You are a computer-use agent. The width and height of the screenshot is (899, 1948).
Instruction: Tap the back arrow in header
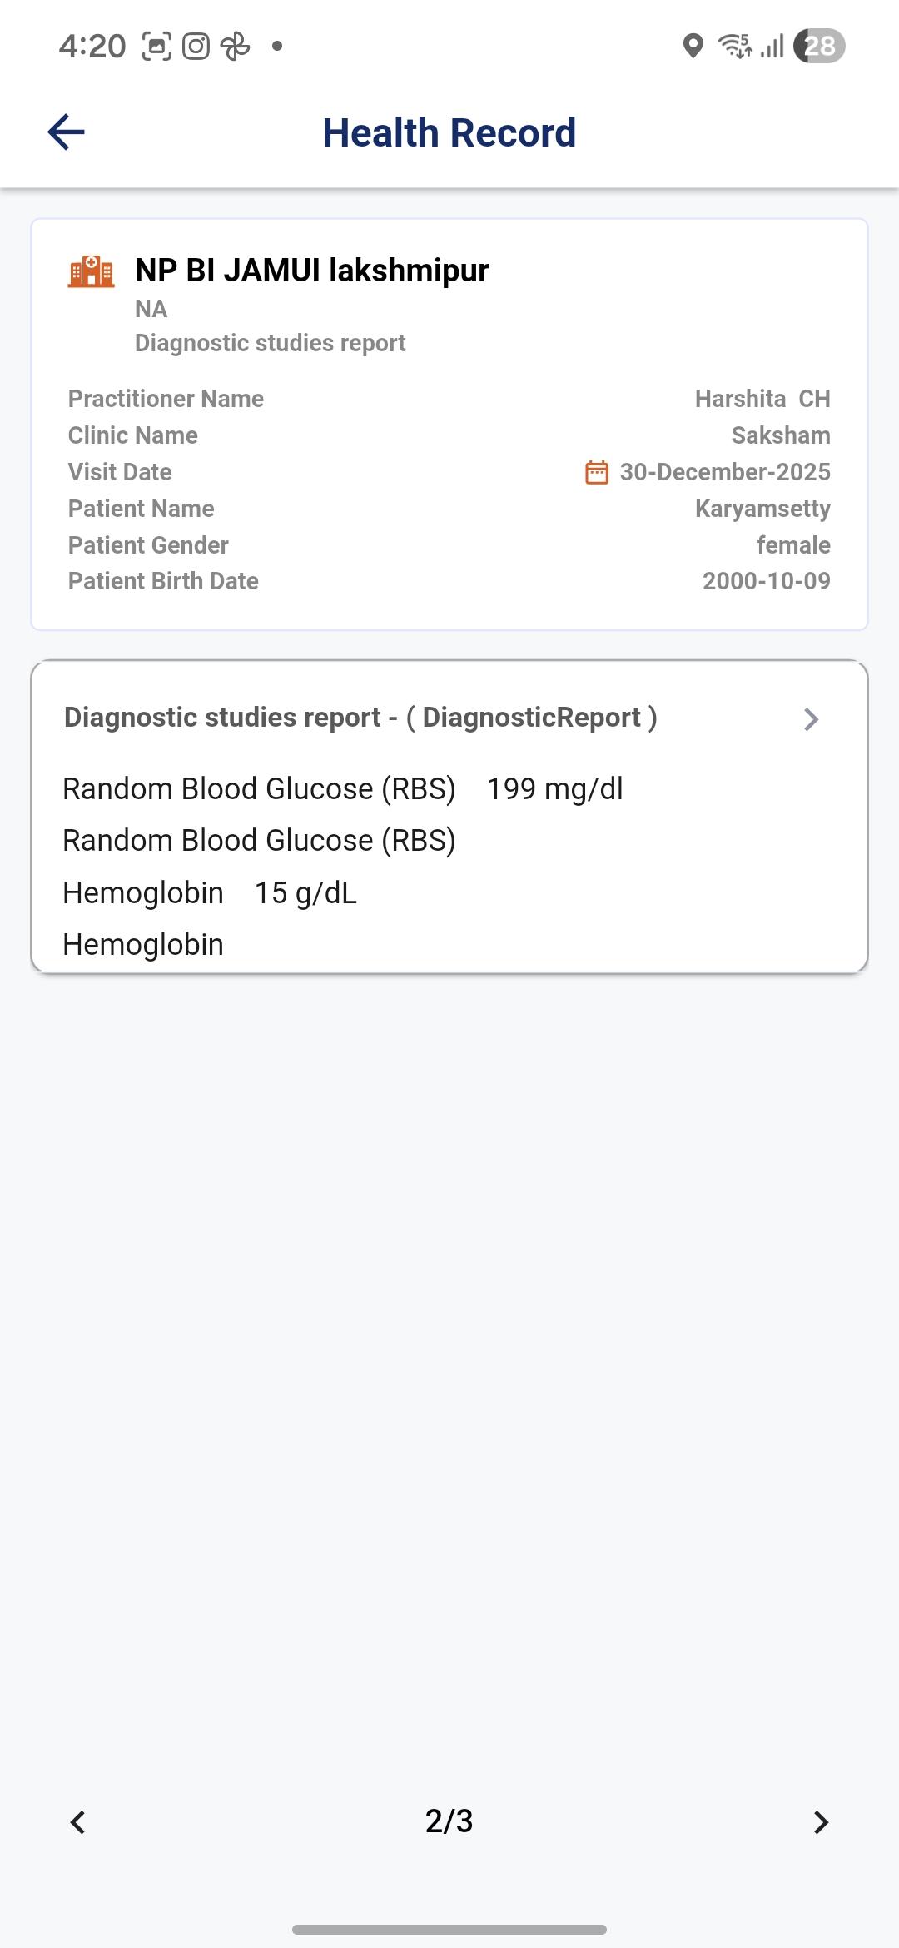(67, 132)
